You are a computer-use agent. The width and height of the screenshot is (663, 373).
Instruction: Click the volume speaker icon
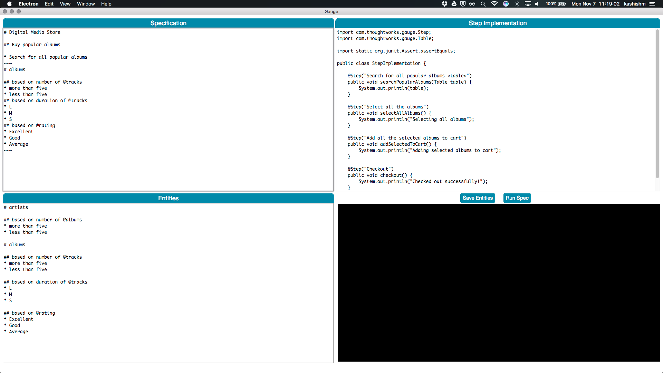[537, 4]
